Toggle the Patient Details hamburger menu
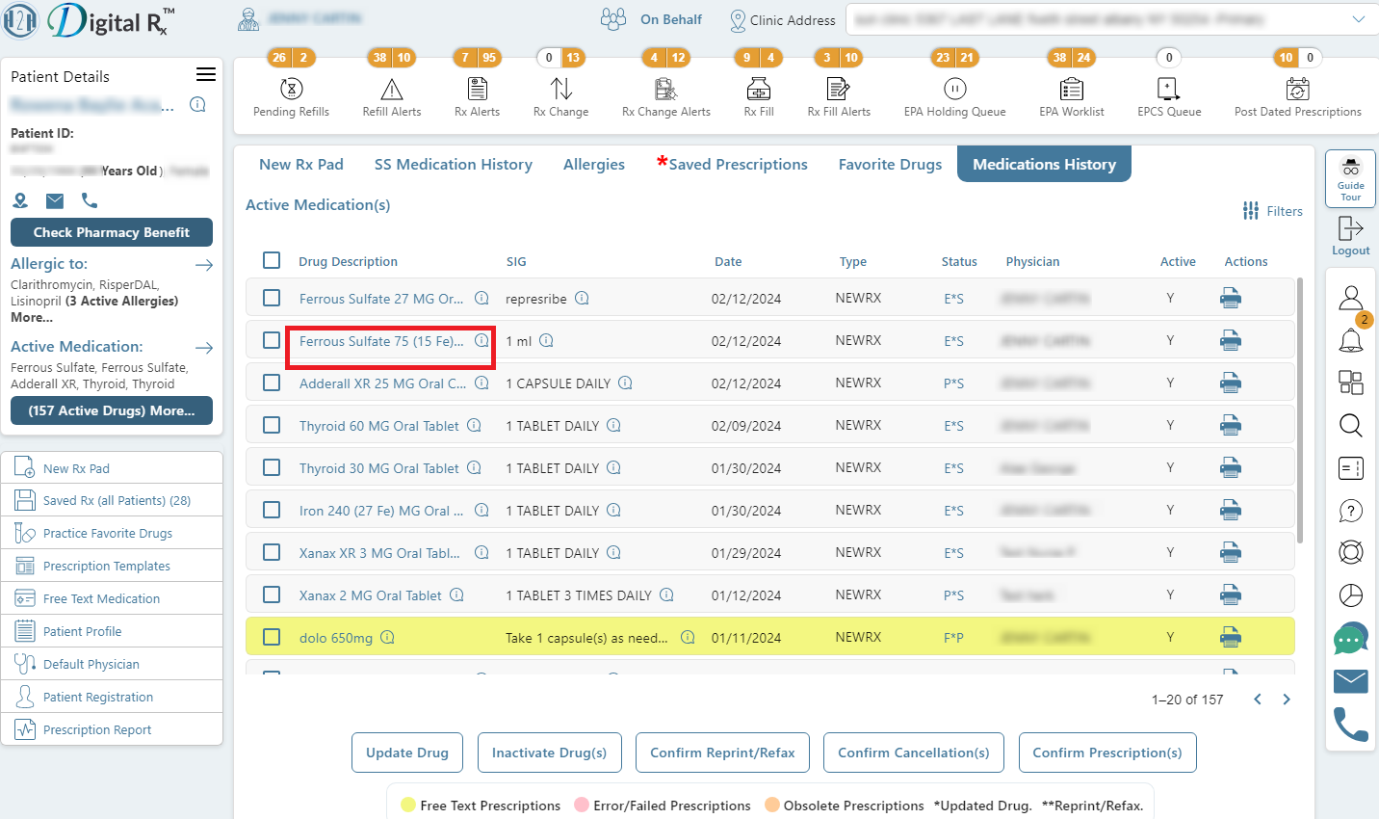Image resolution: width=1379 pixels, height=819 pixels. click(206, 75)
